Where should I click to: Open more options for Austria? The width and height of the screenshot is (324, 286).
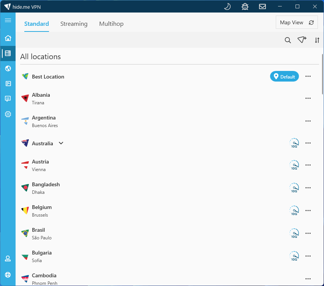[308, 165]
